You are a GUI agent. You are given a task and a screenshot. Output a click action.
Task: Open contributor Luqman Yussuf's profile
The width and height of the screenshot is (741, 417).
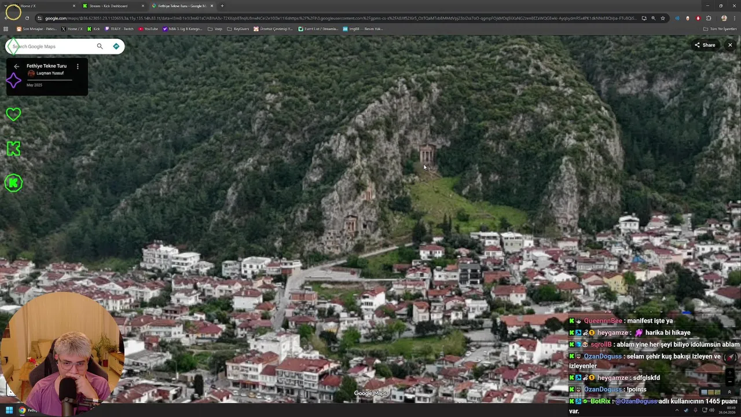tap(50, 74)
